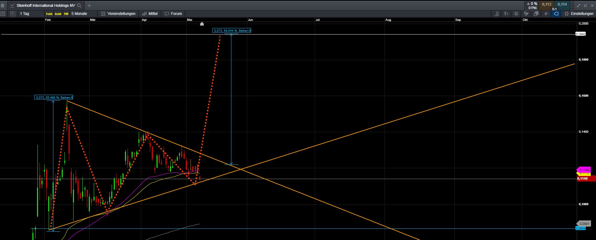Open the chart layout grid icon
The image size is (596, 240).
13,14
